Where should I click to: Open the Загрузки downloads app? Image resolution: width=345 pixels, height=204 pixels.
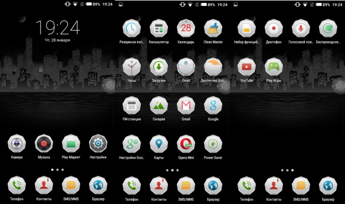[x=159, y=67]
